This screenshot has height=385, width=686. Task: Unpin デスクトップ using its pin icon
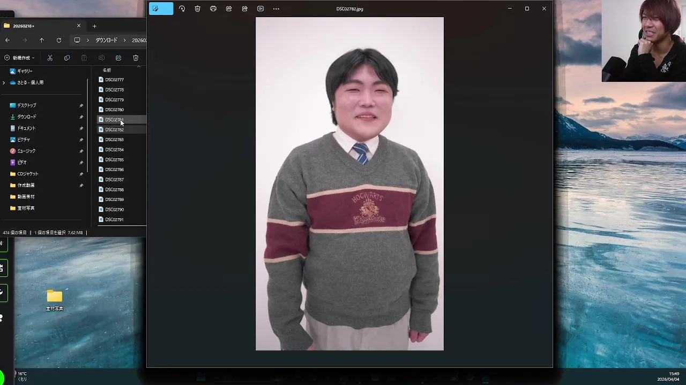pyautogui.click(x=81, y=105)
